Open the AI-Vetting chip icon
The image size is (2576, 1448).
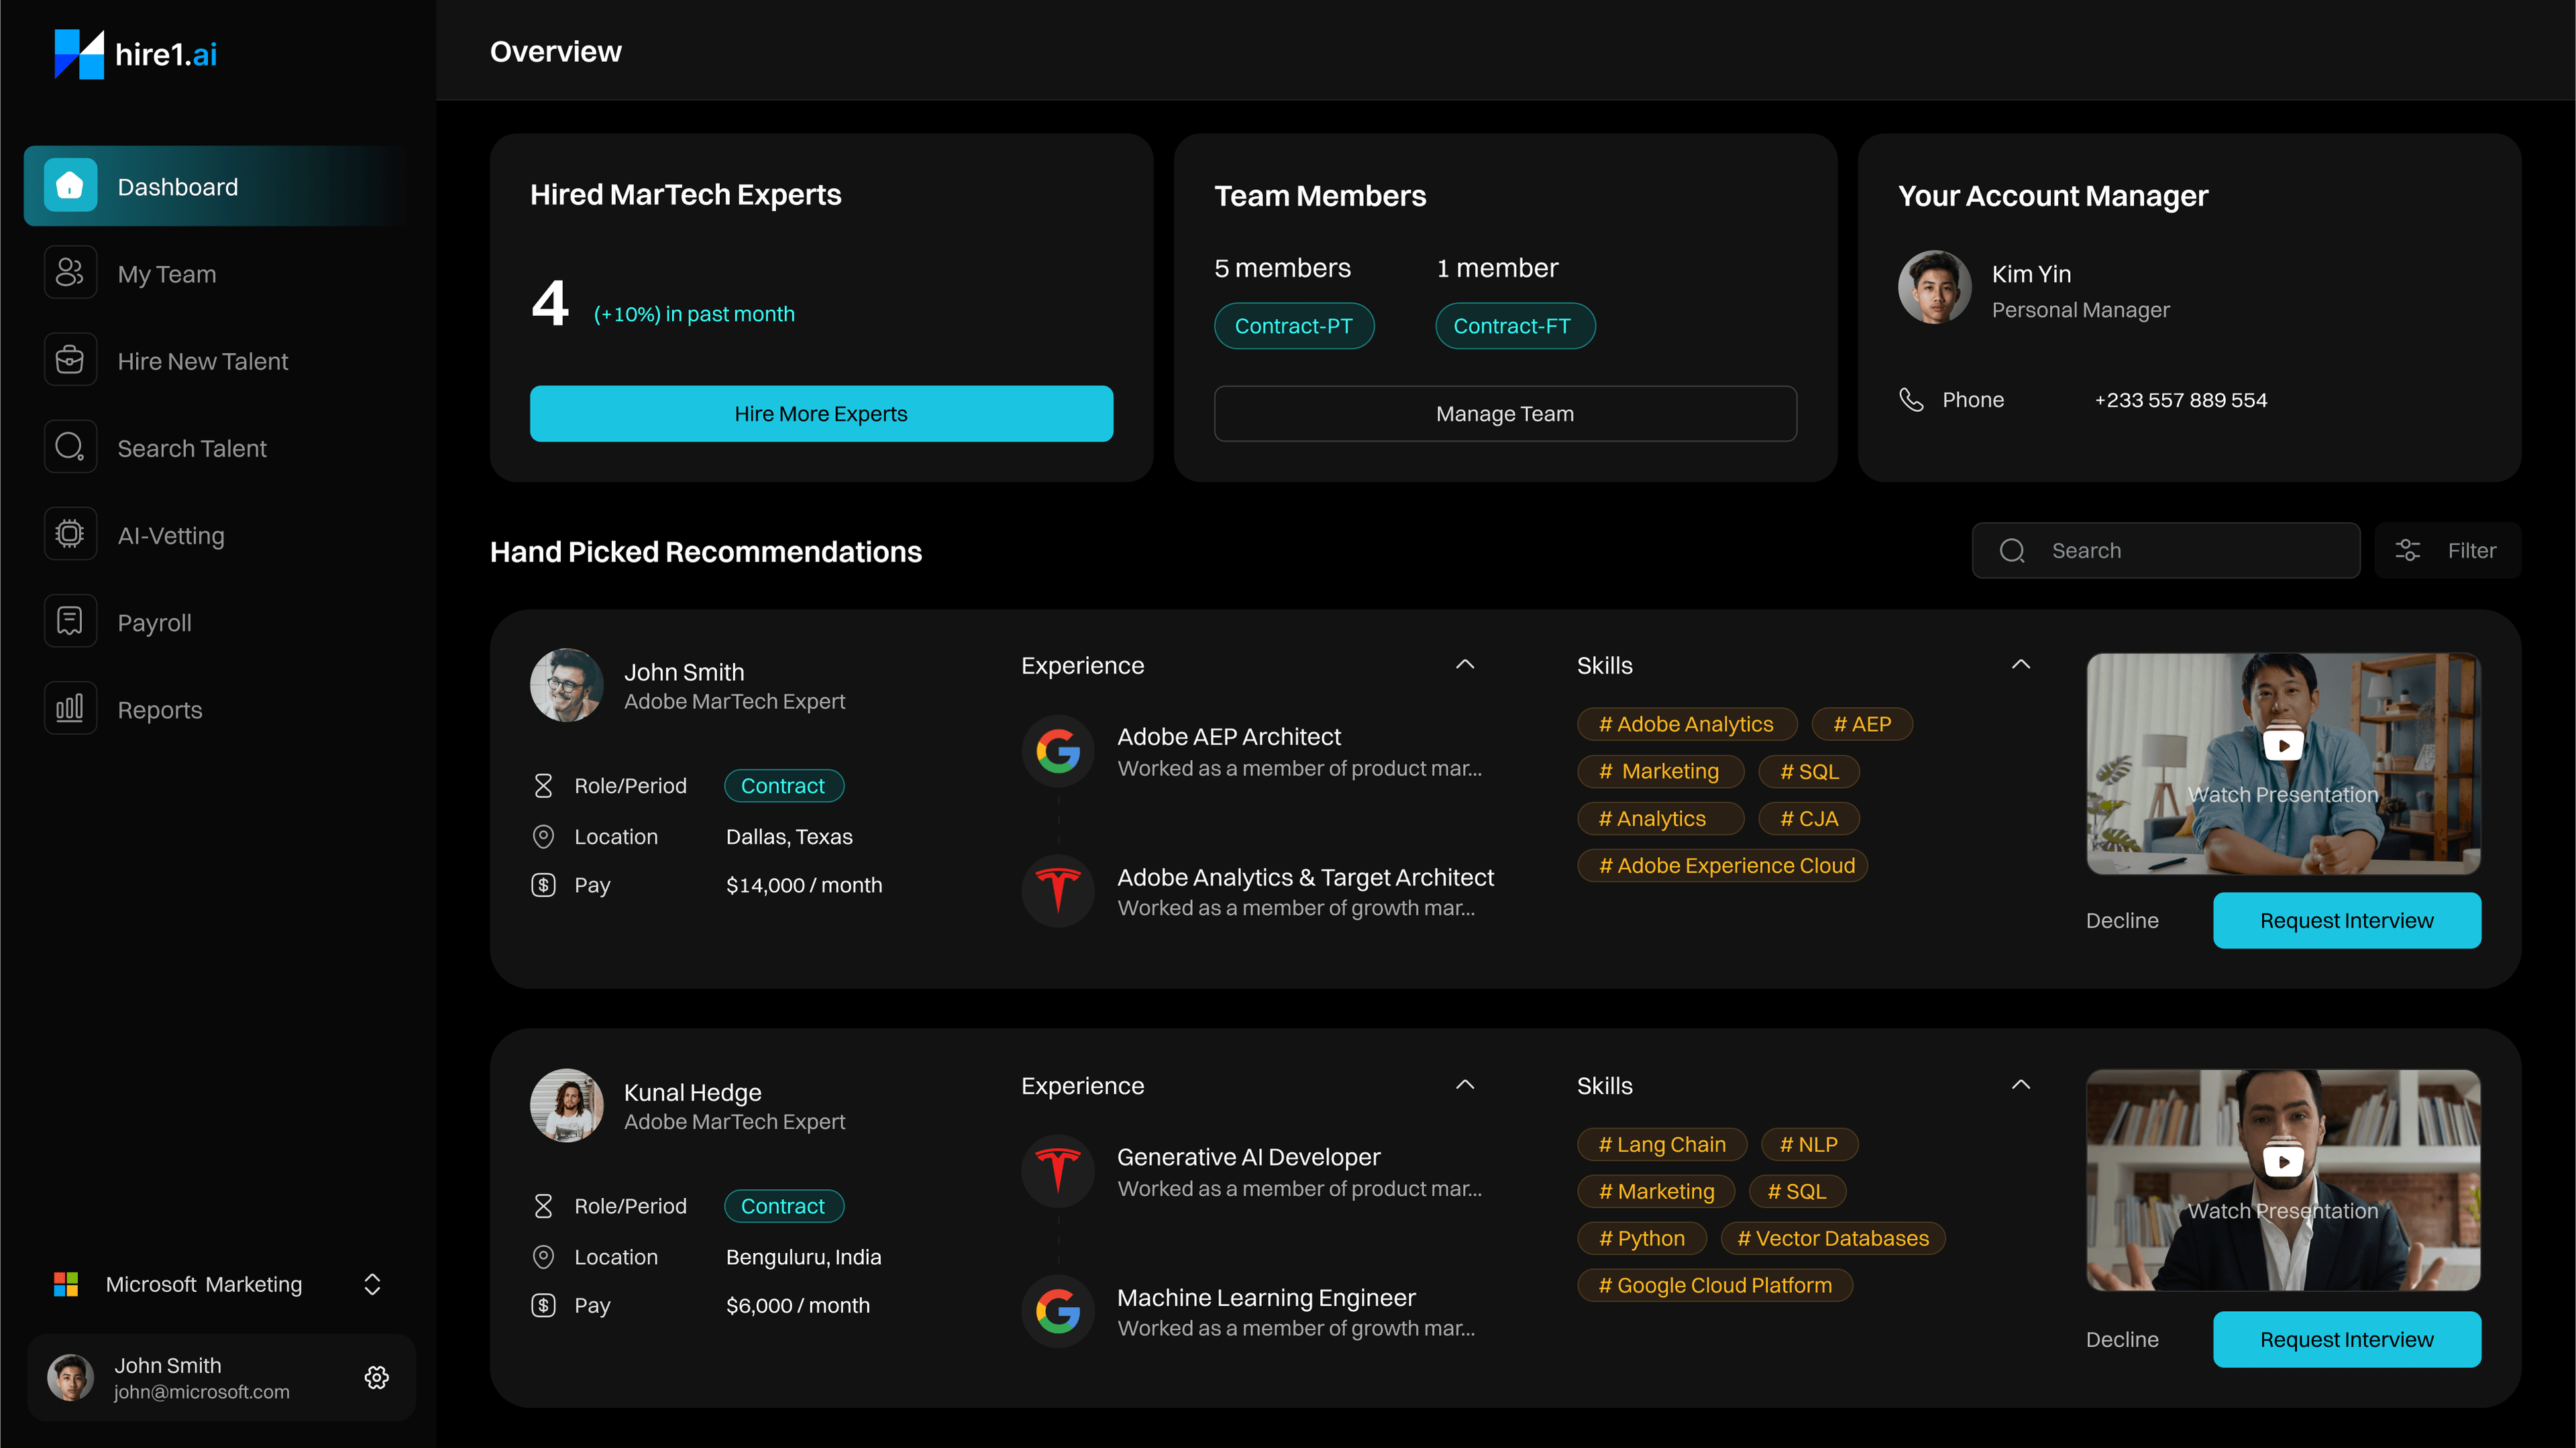click(70, 534)
